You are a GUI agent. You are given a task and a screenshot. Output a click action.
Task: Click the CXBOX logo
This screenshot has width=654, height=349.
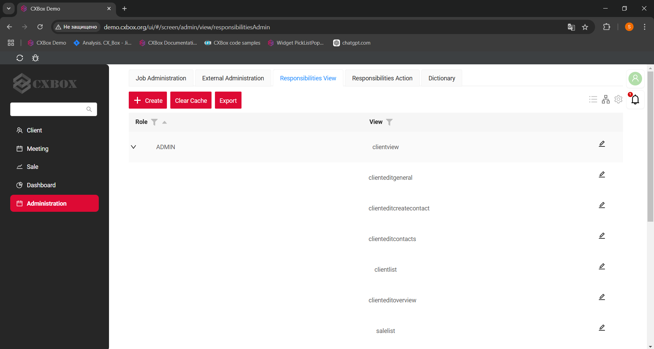tap(45, 83)
